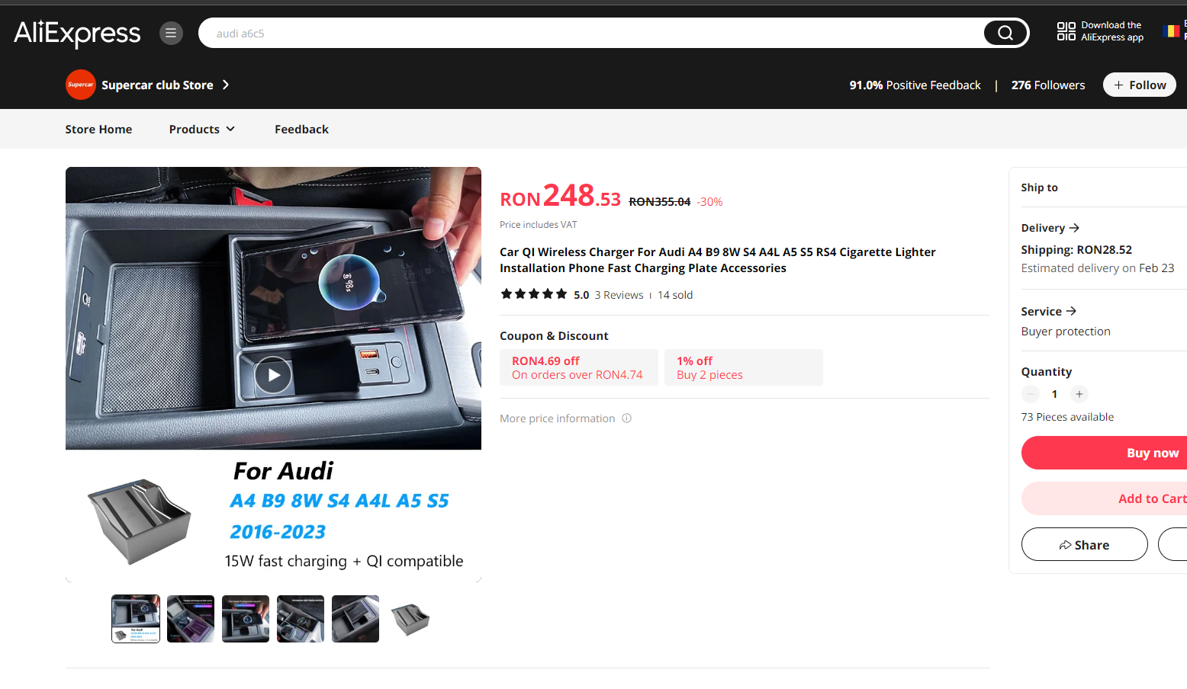Switch to the Feedback tab
The height and width of the screenshot is (689, 1187).
pos(301,129)
